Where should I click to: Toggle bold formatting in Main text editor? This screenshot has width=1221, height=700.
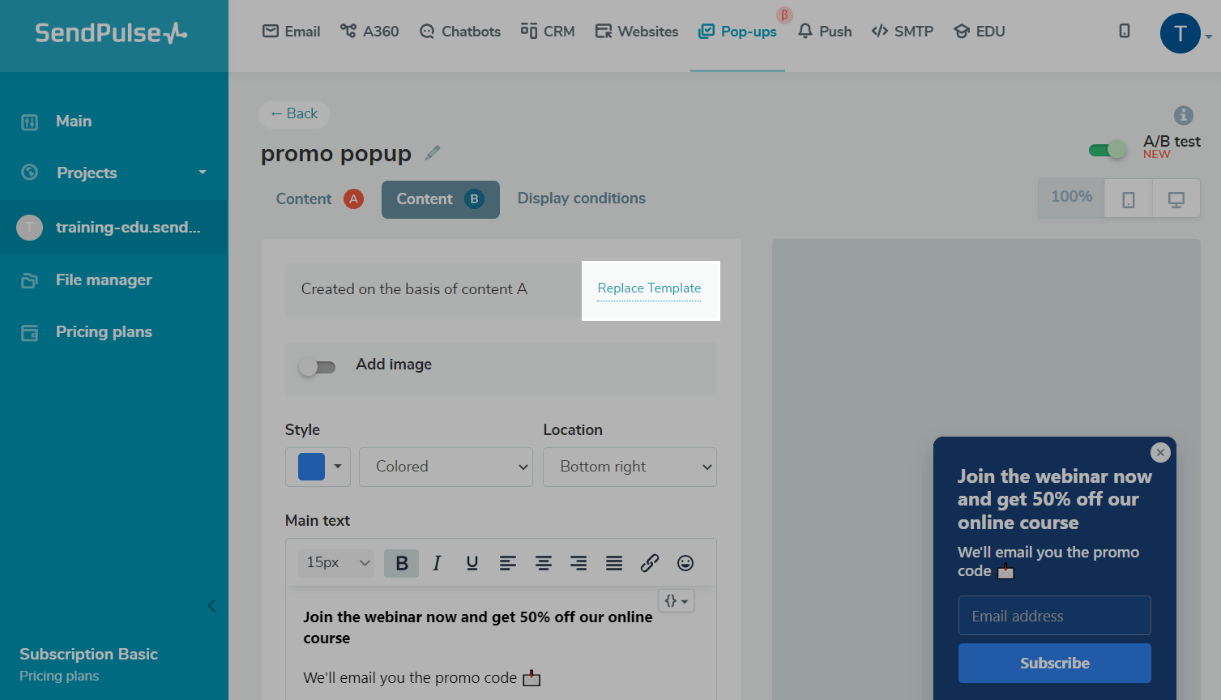(401, 563)
